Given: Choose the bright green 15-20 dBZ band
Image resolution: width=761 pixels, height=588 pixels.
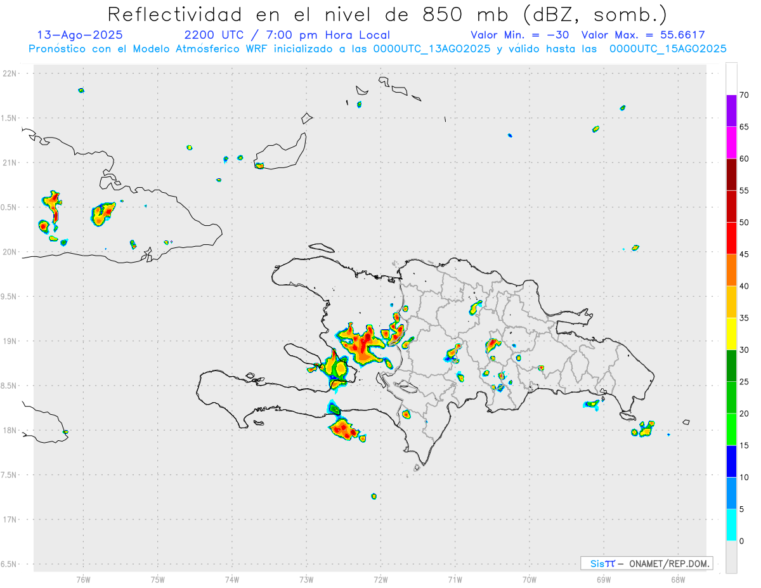Looking at the screenshot, I should tap(731, 429).
